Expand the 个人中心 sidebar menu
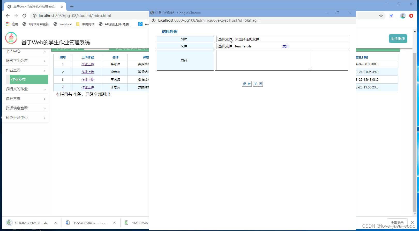 pos(25,51)
